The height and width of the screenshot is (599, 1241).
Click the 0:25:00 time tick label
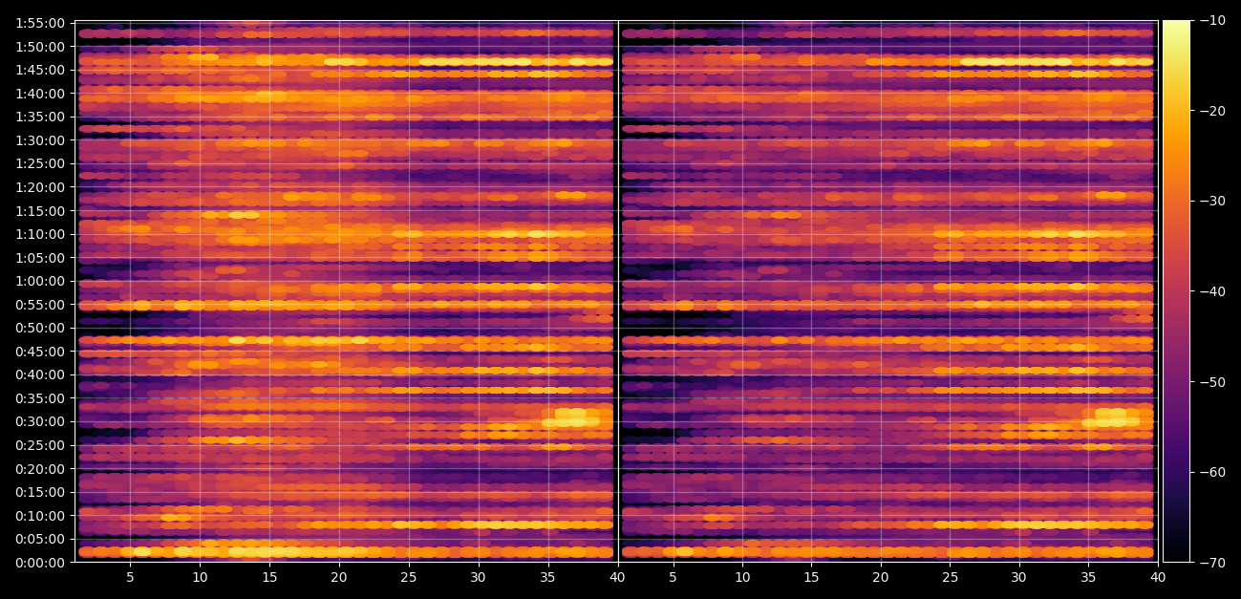click(x=41, y=445)
